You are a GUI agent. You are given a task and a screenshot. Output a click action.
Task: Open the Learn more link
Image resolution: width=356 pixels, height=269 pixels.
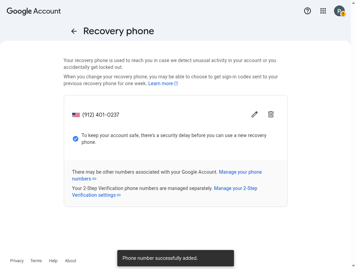(x=160, y=83)
